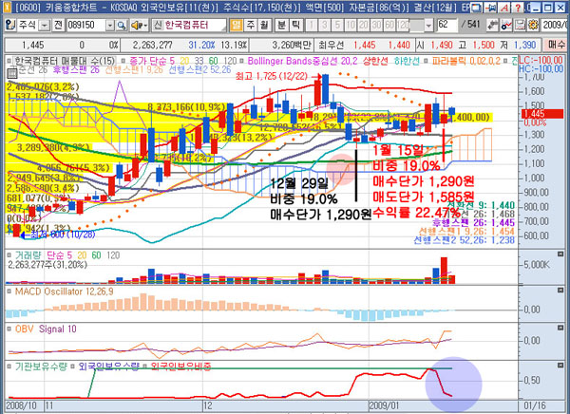Click the 선행스팬2 52,26: 1,238 value
Screen dimensions: 570x414
pos(465,240)
